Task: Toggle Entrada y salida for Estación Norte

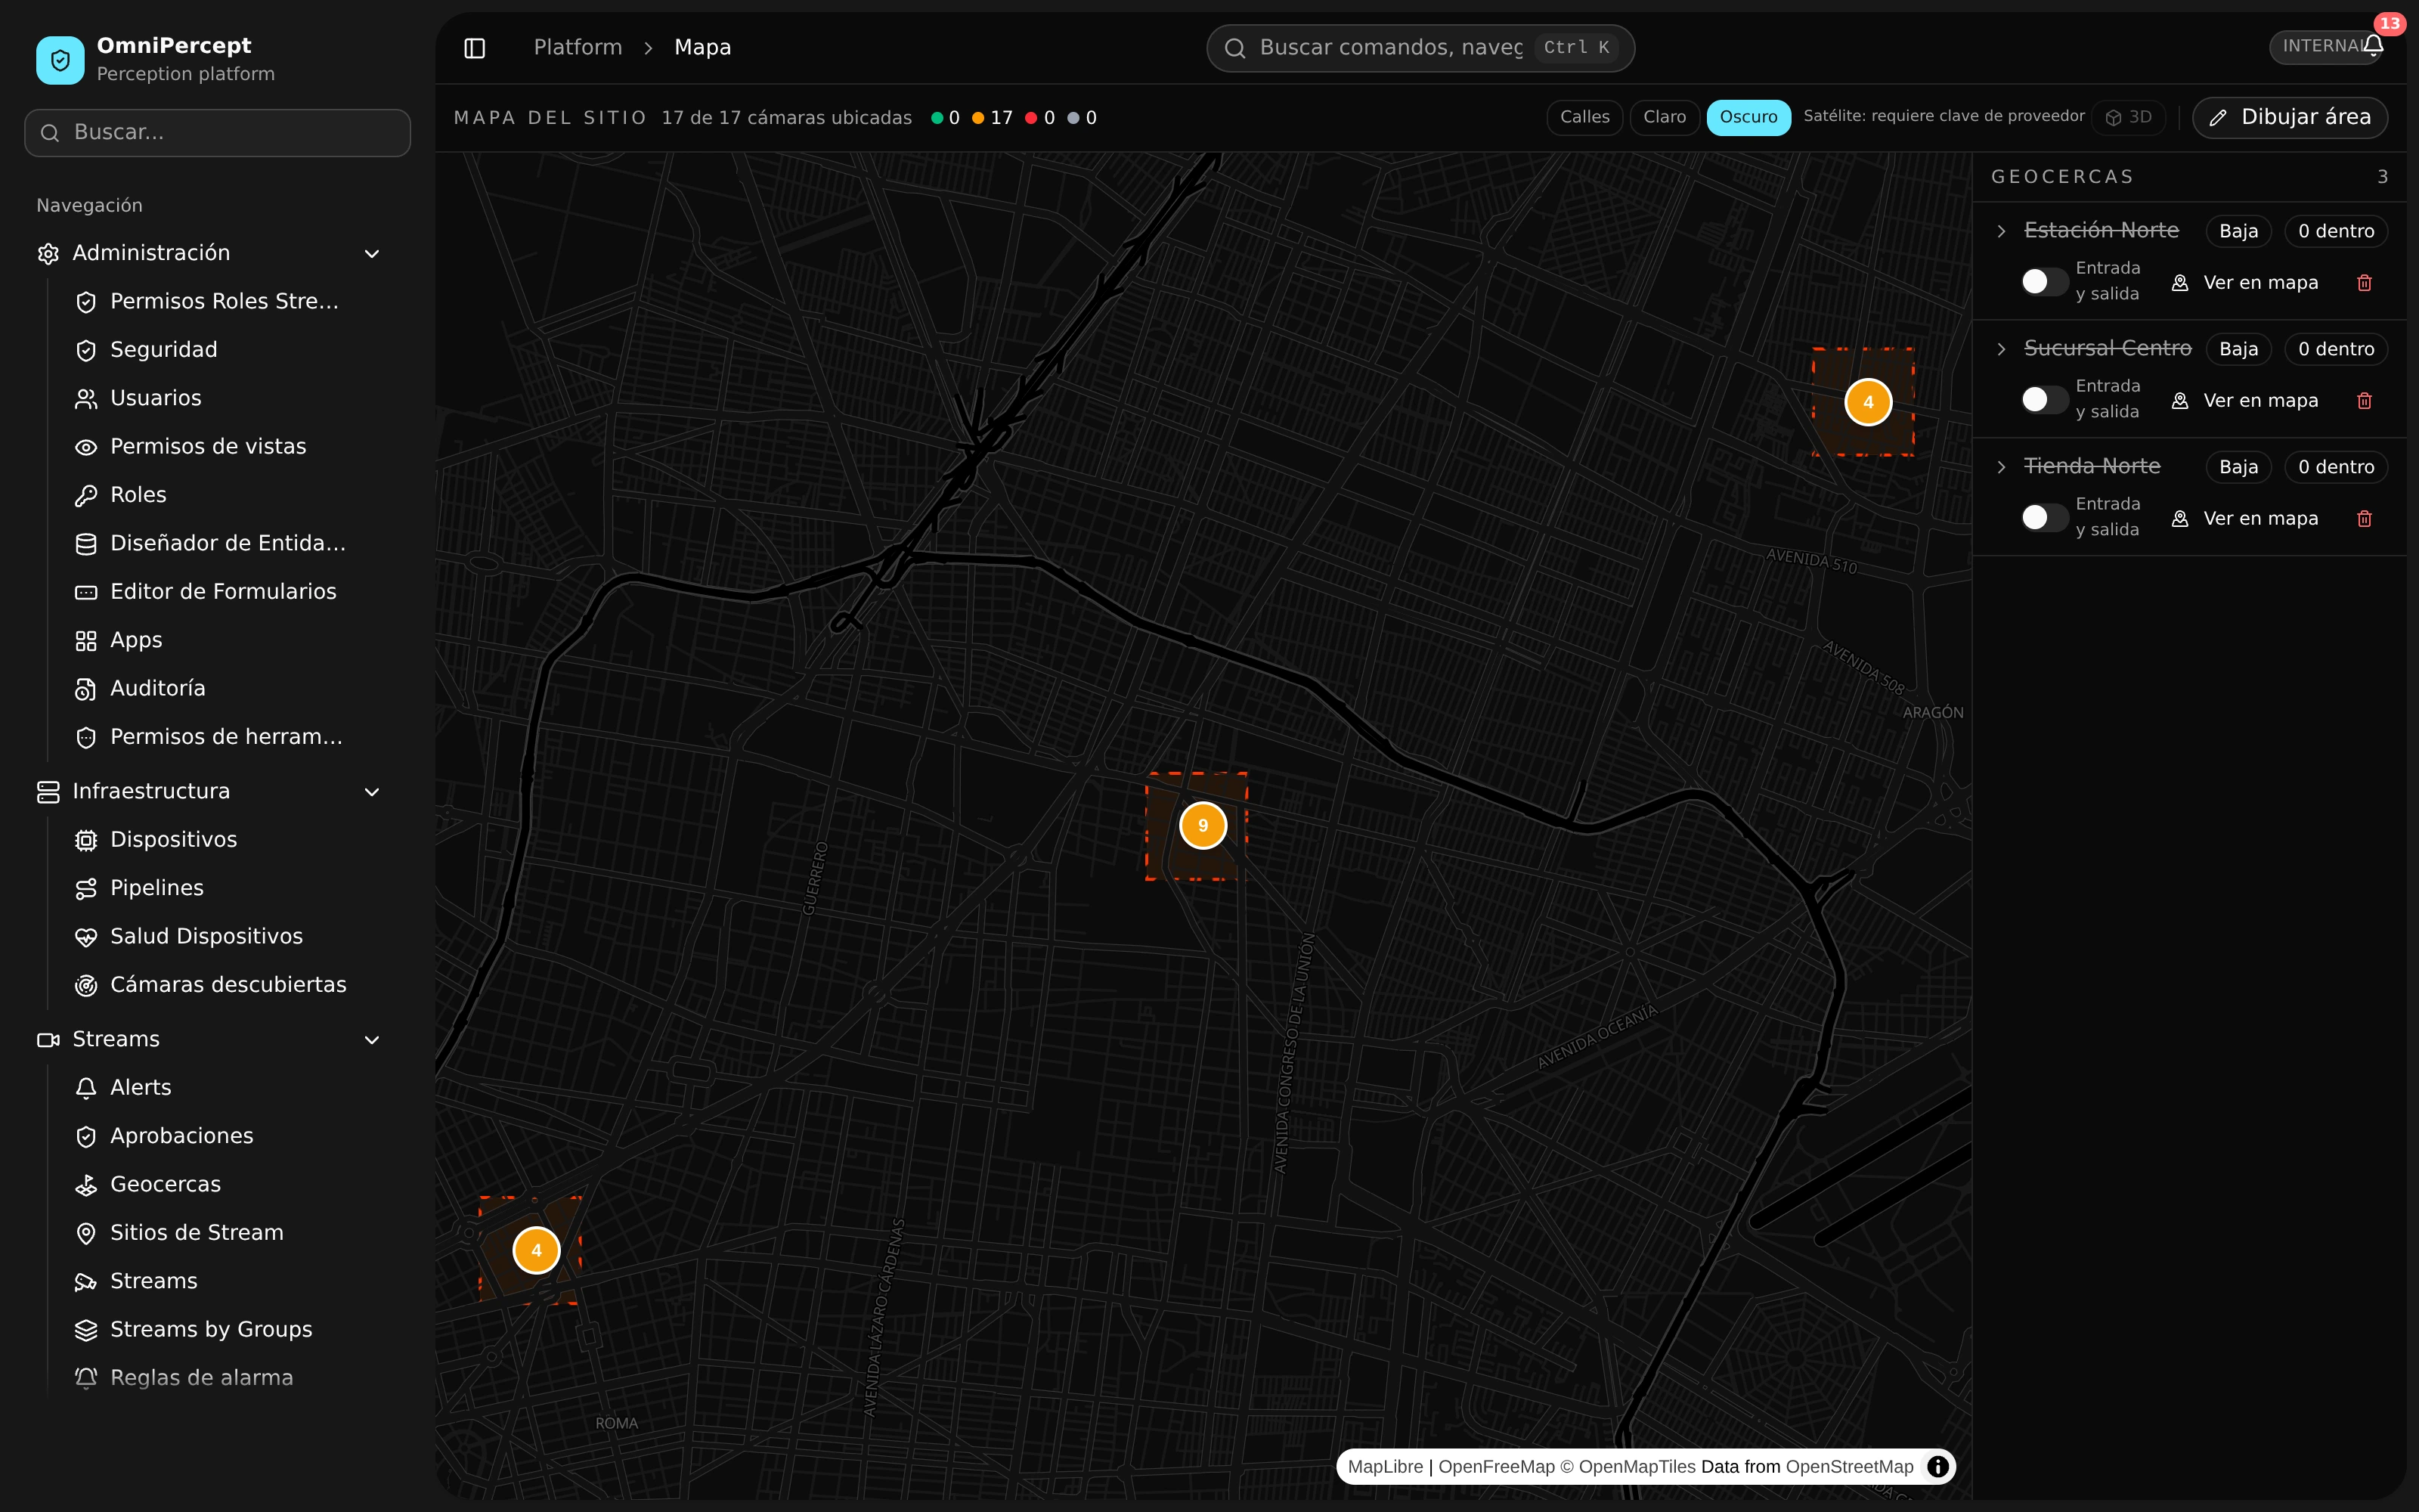Action: (x=2043, y=282)
